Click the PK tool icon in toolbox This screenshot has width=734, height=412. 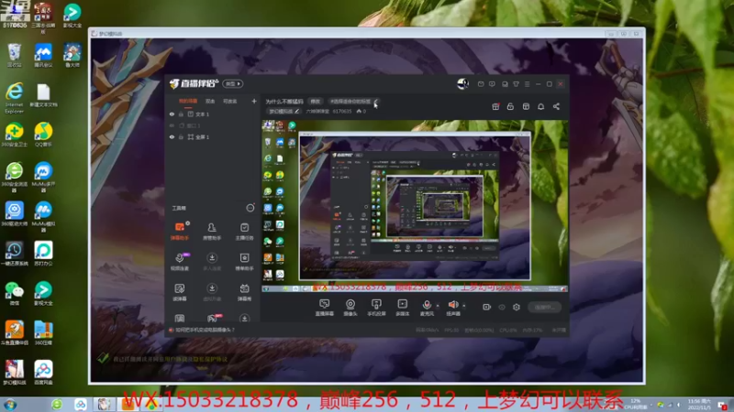[x=212, y=319]
